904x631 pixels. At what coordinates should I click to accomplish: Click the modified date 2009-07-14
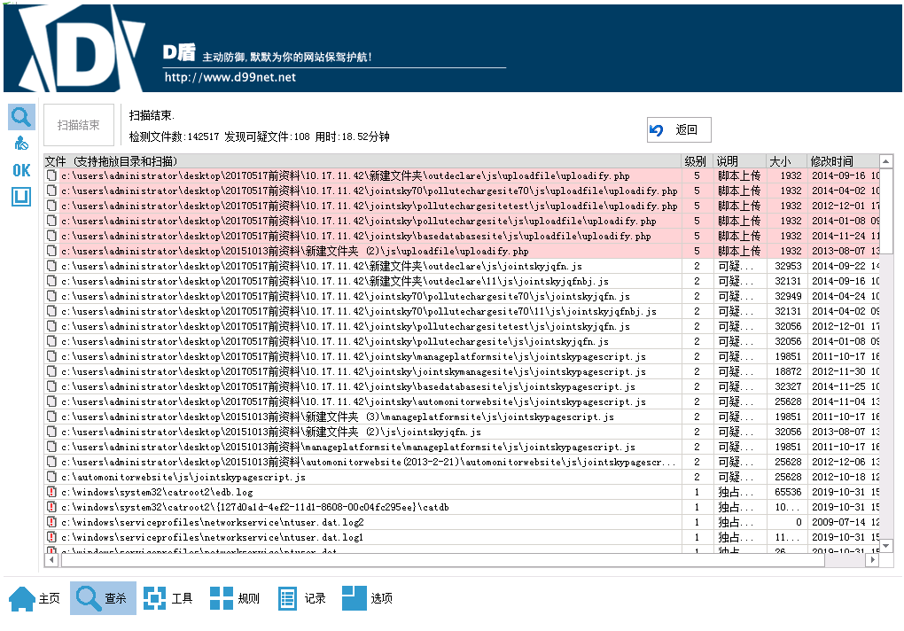[838, 522]
